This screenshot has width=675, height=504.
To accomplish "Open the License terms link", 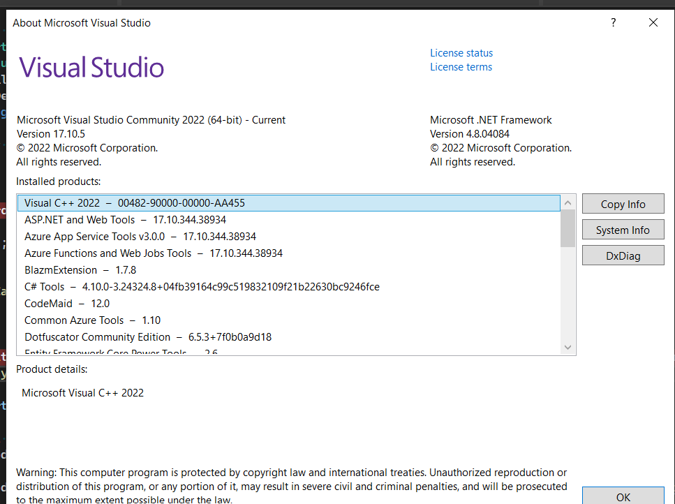I will 461,67.
